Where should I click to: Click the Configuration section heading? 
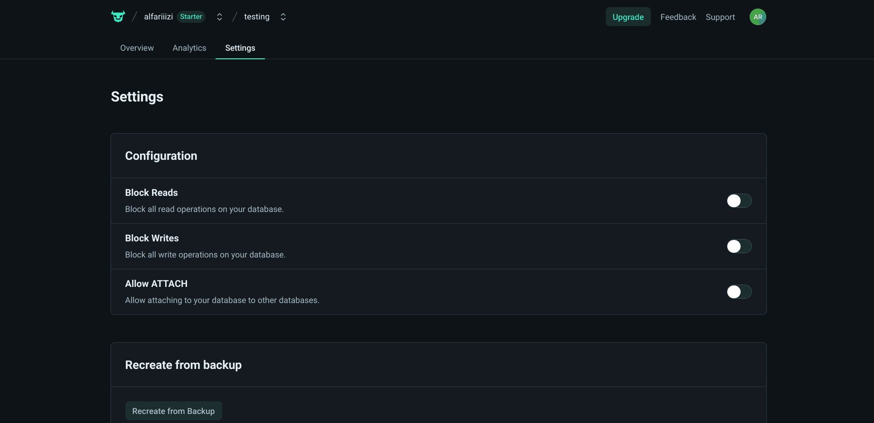point(161,156)
